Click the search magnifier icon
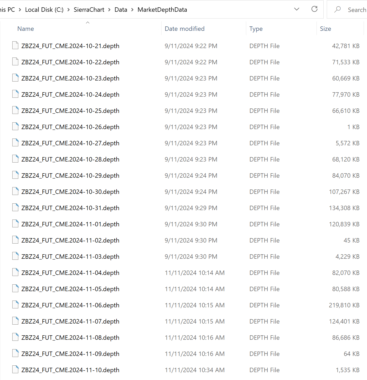Screen dimensions: 367x380 [x=337, y=10]
